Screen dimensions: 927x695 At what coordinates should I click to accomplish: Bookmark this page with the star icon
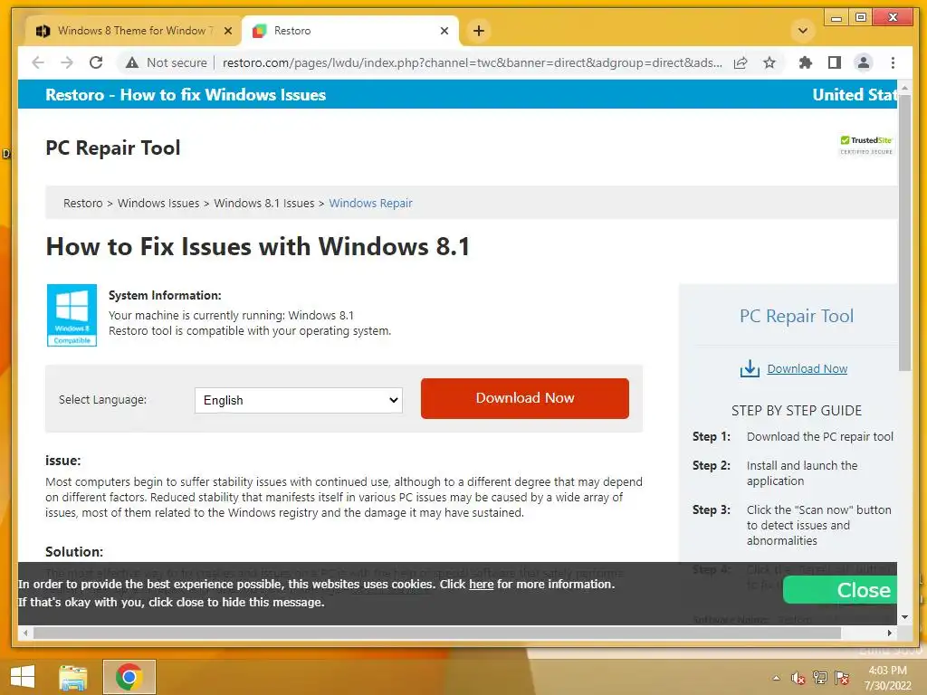tap(769, 62)
